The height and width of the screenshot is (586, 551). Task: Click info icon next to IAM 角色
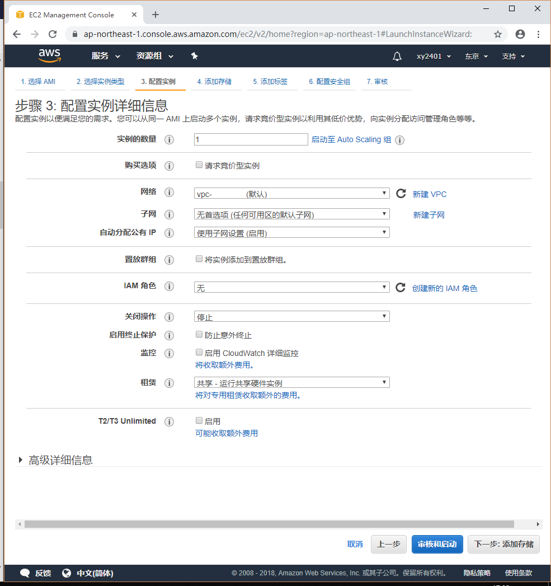pos(169,286)
